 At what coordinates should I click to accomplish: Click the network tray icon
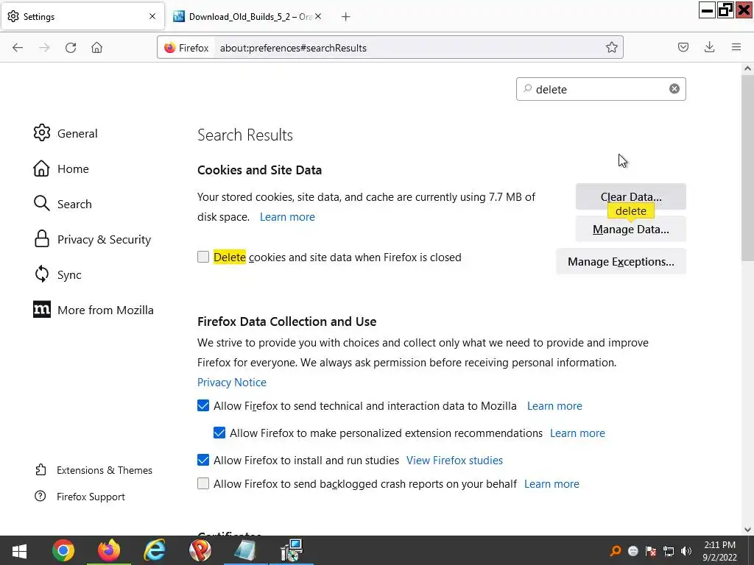tap(669, 551)
